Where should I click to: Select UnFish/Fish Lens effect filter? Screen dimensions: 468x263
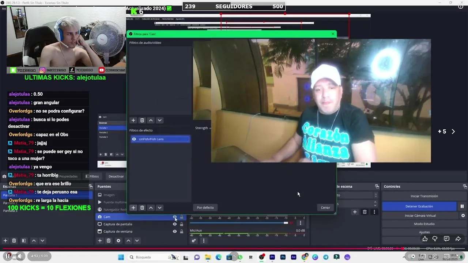point(161,139)
